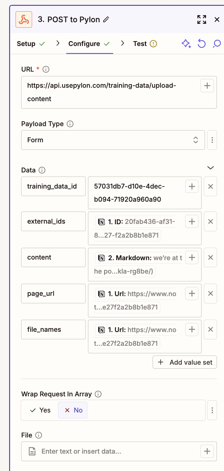
Task: Insert data into the URL field
Action: point(207,86)
